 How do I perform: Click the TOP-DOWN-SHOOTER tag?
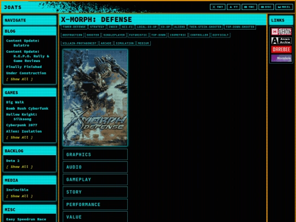(240, 27)
